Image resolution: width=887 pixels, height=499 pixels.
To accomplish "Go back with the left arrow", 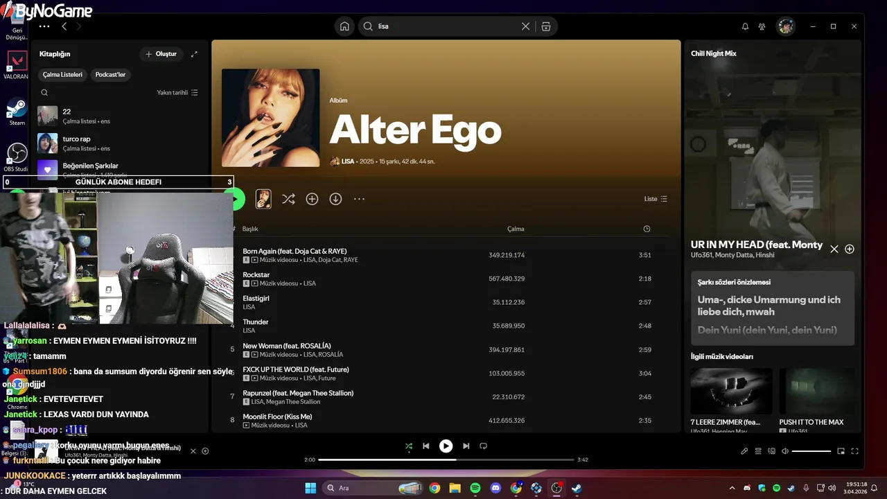I will click(64, 26).
